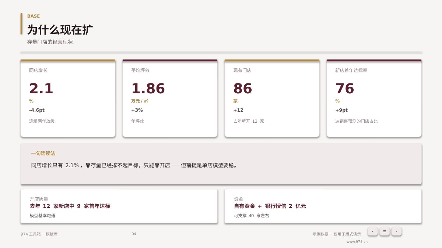Viewport: 442px width, 248px height.
Task: Click the 一句话读法 heading
Action: click(x=43, y=153)
